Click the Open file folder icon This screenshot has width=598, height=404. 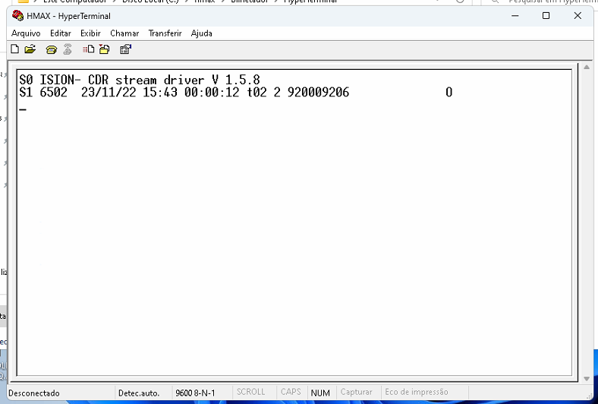coord(30,49)
